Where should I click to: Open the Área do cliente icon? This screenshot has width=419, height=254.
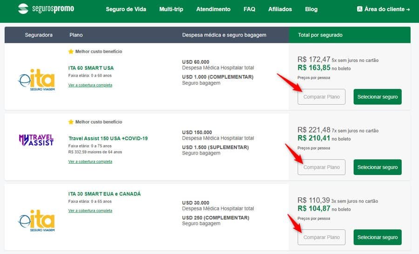tap(359, 9)
